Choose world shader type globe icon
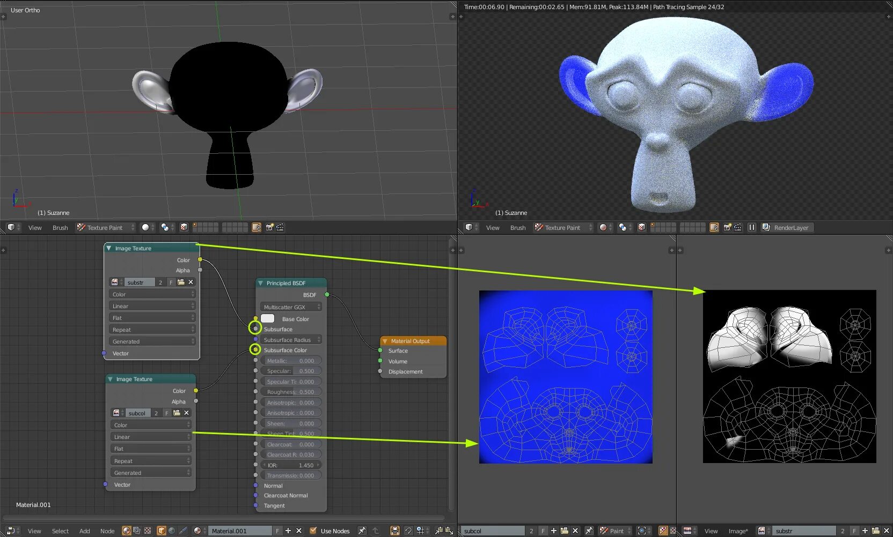The image size is (893, 537). (x=172, y=531)
